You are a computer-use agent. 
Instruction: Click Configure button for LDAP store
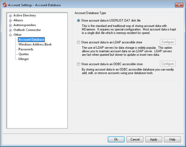168,42
